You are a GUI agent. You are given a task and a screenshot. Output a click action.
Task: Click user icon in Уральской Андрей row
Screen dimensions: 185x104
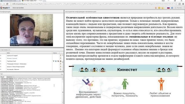[x=61, y=55]
